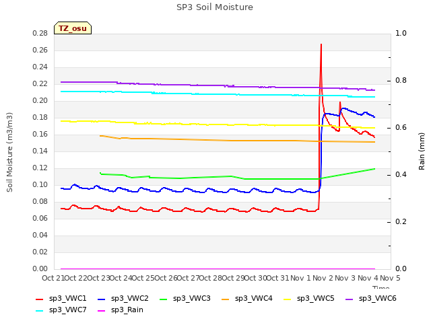Click the purple sp3_VWC6 legend swatch

point(349,299)
